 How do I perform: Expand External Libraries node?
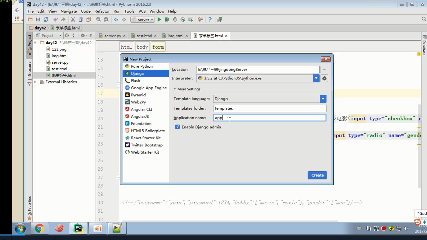tap(35, 82)
